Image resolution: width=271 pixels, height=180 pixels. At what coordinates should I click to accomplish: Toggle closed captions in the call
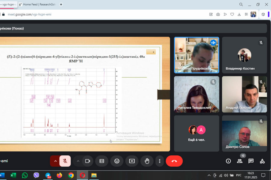(x=102, y=161)
